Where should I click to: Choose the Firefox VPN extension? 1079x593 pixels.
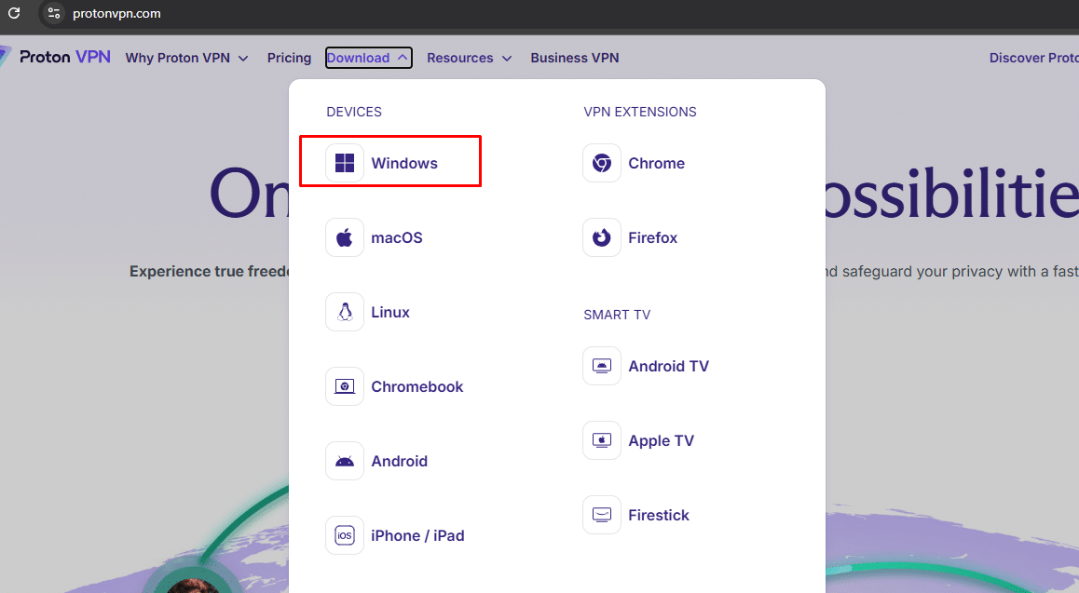point(631,237)
